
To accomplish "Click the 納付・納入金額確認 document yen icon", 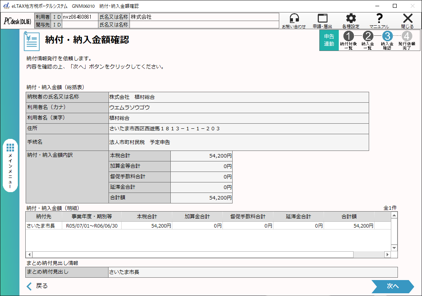I will (x=32, y=41).
